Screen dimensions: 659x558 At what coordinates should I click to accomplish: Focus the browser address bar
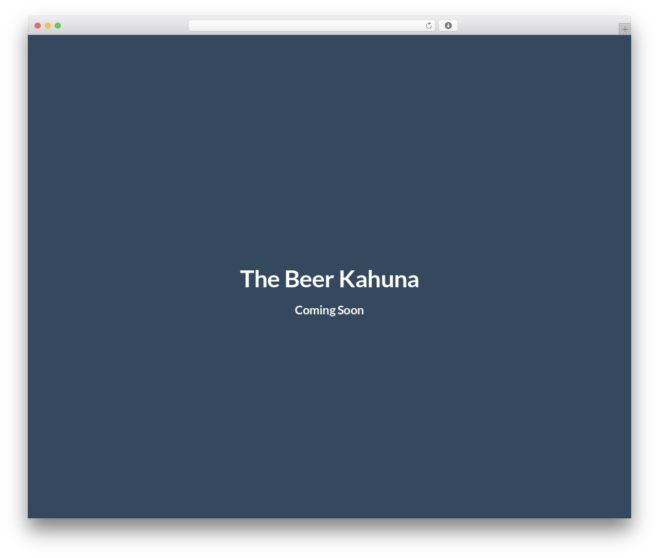[311, 26]
